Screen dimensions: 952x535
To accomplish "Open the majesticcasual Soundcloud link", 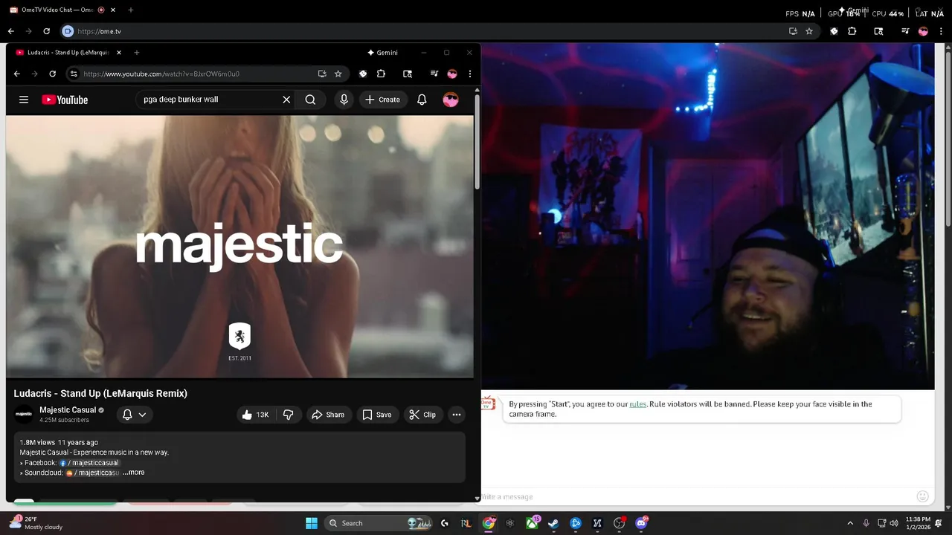I will [93, 473].
